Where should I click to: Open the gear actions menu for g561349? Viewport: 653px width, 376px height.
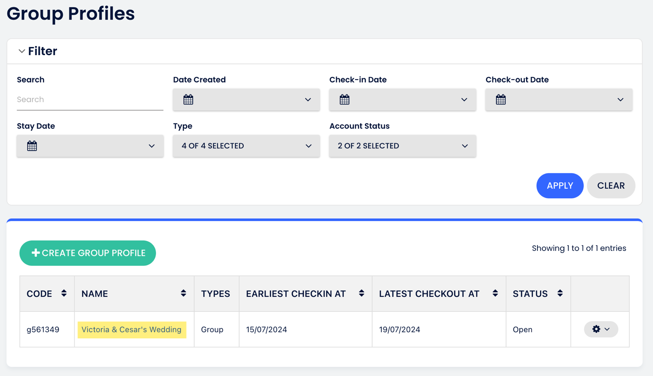(601, 329)
